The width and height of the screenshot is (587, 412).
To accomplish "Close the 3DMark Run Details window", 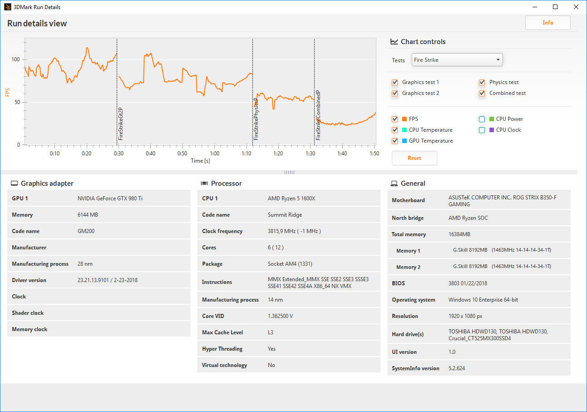I will [x=576, y=7].
